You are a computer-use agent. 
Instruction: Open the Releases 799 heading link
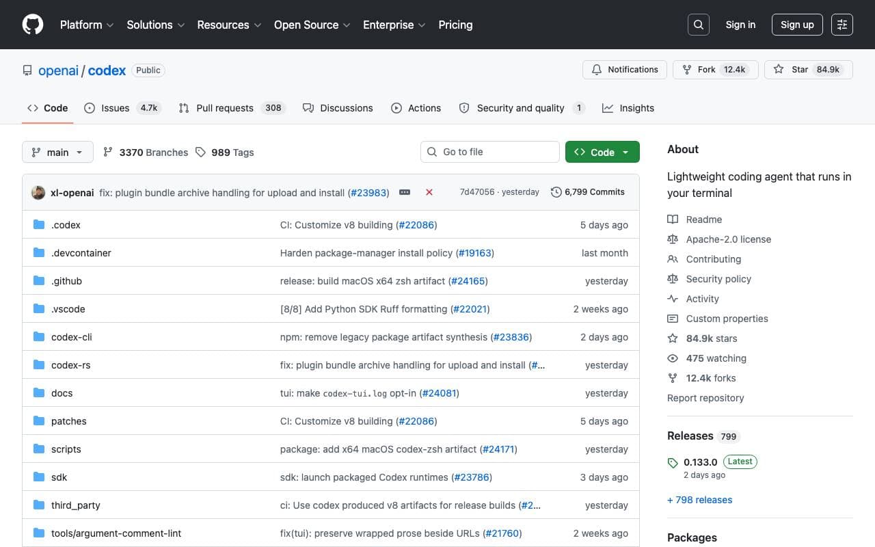(x=703, y=436)
